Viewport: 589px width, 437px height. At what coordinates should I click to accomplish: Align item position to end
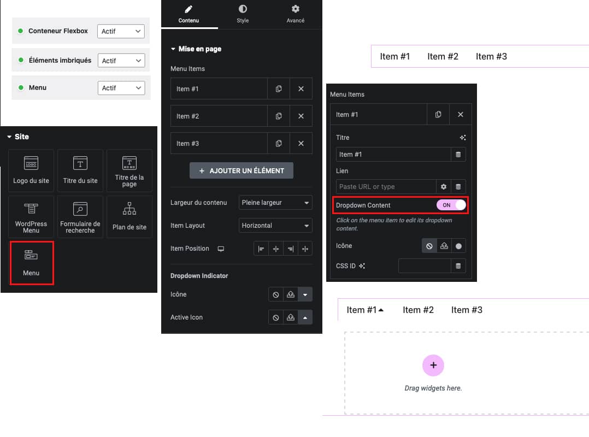(290, 249)
